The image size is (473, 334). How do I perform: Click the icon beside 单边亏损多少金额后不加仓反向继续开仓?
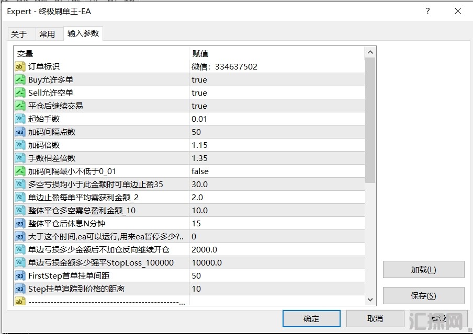pyautogui.click(x=19, y=249)
